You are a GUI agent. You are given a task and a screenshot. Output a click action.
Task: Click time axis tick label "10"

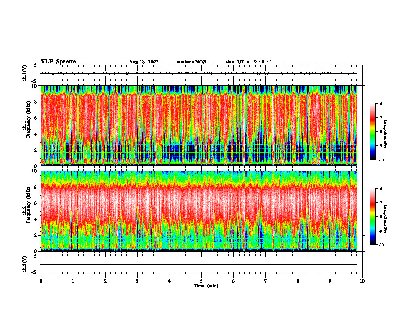[362, 281]
